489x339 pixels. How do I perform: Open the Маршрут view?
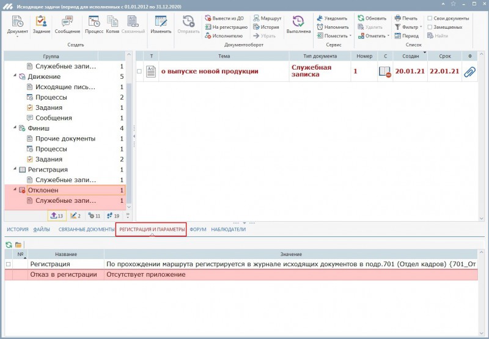click(x=267, y=18)
